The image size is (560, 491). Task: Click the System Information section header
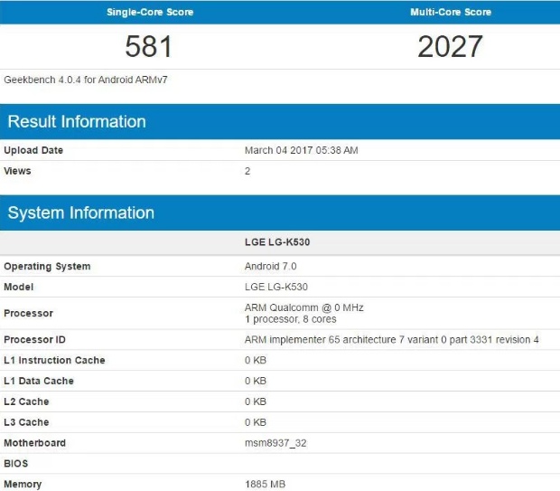click(81, 213)
